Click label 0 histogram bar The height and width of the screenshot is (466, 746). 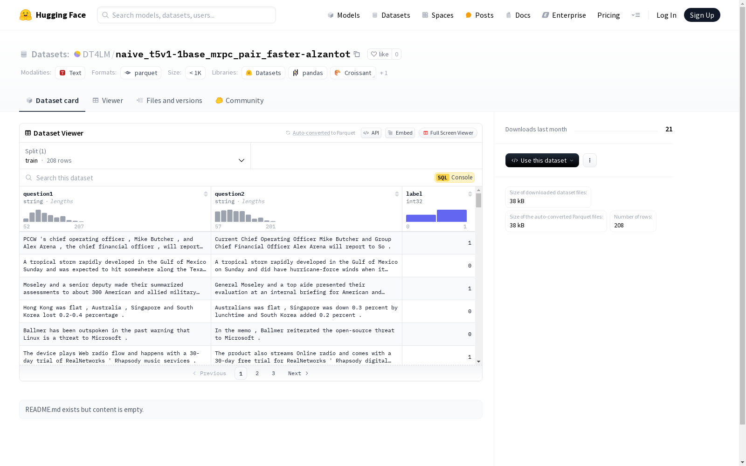tap(421, 218)
